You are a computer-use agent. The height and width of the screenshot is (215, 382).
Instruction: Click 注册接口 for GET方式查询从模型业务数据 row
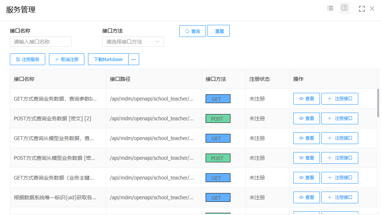pyautogui.click(x=340, y=138)
